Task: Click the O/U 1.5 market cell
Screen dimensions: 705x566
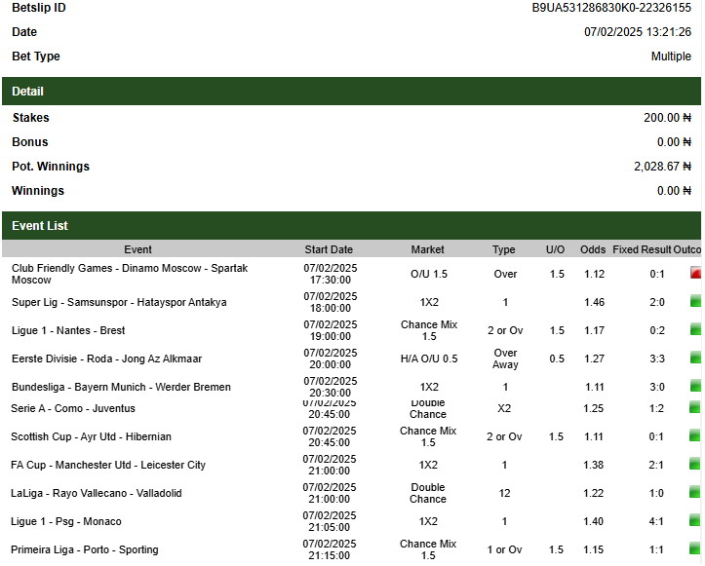Action: 429,274
